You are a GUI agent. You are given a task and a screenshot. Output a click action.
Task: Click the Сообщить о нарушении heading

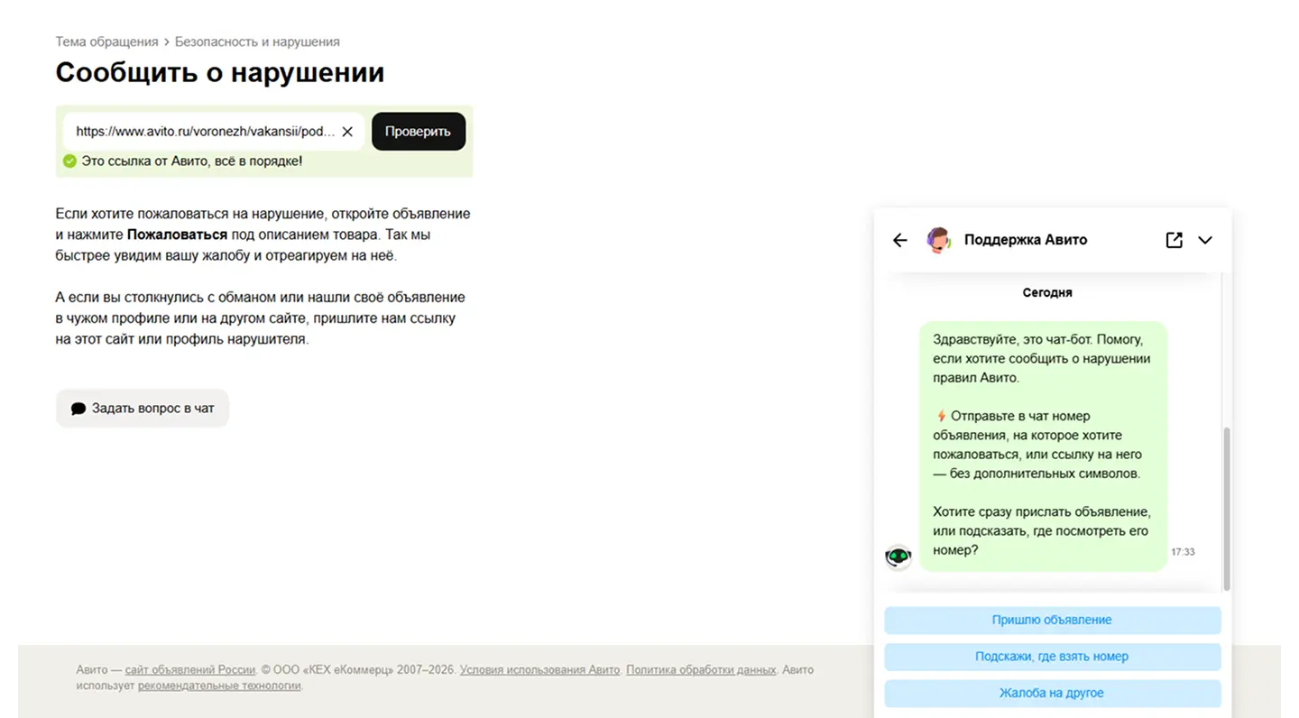(220, 72)
